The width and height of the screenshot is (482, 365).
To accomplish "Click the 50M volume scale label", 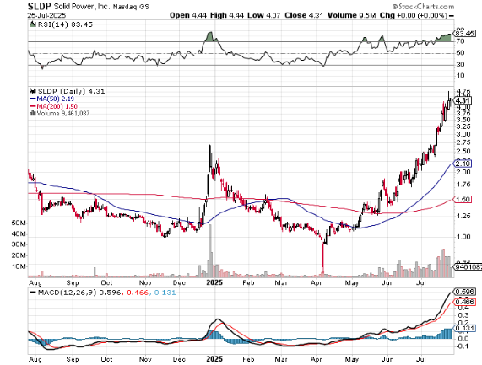I will (19, 223).
